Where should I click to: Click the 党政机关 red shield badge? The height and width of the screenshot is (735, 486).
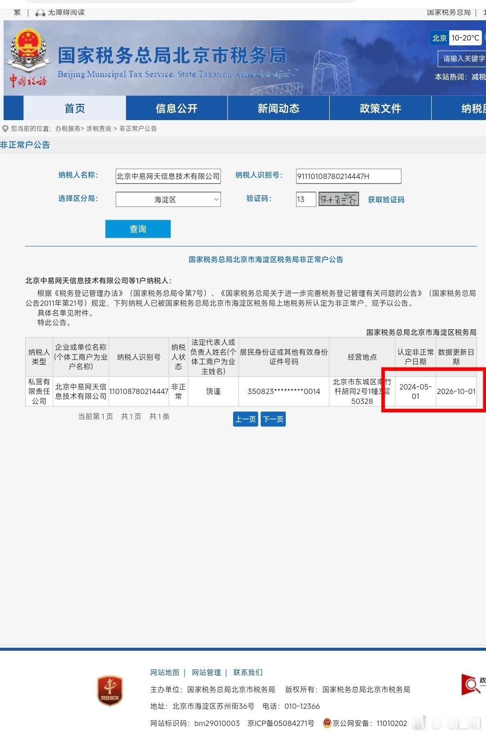[110, 691]
